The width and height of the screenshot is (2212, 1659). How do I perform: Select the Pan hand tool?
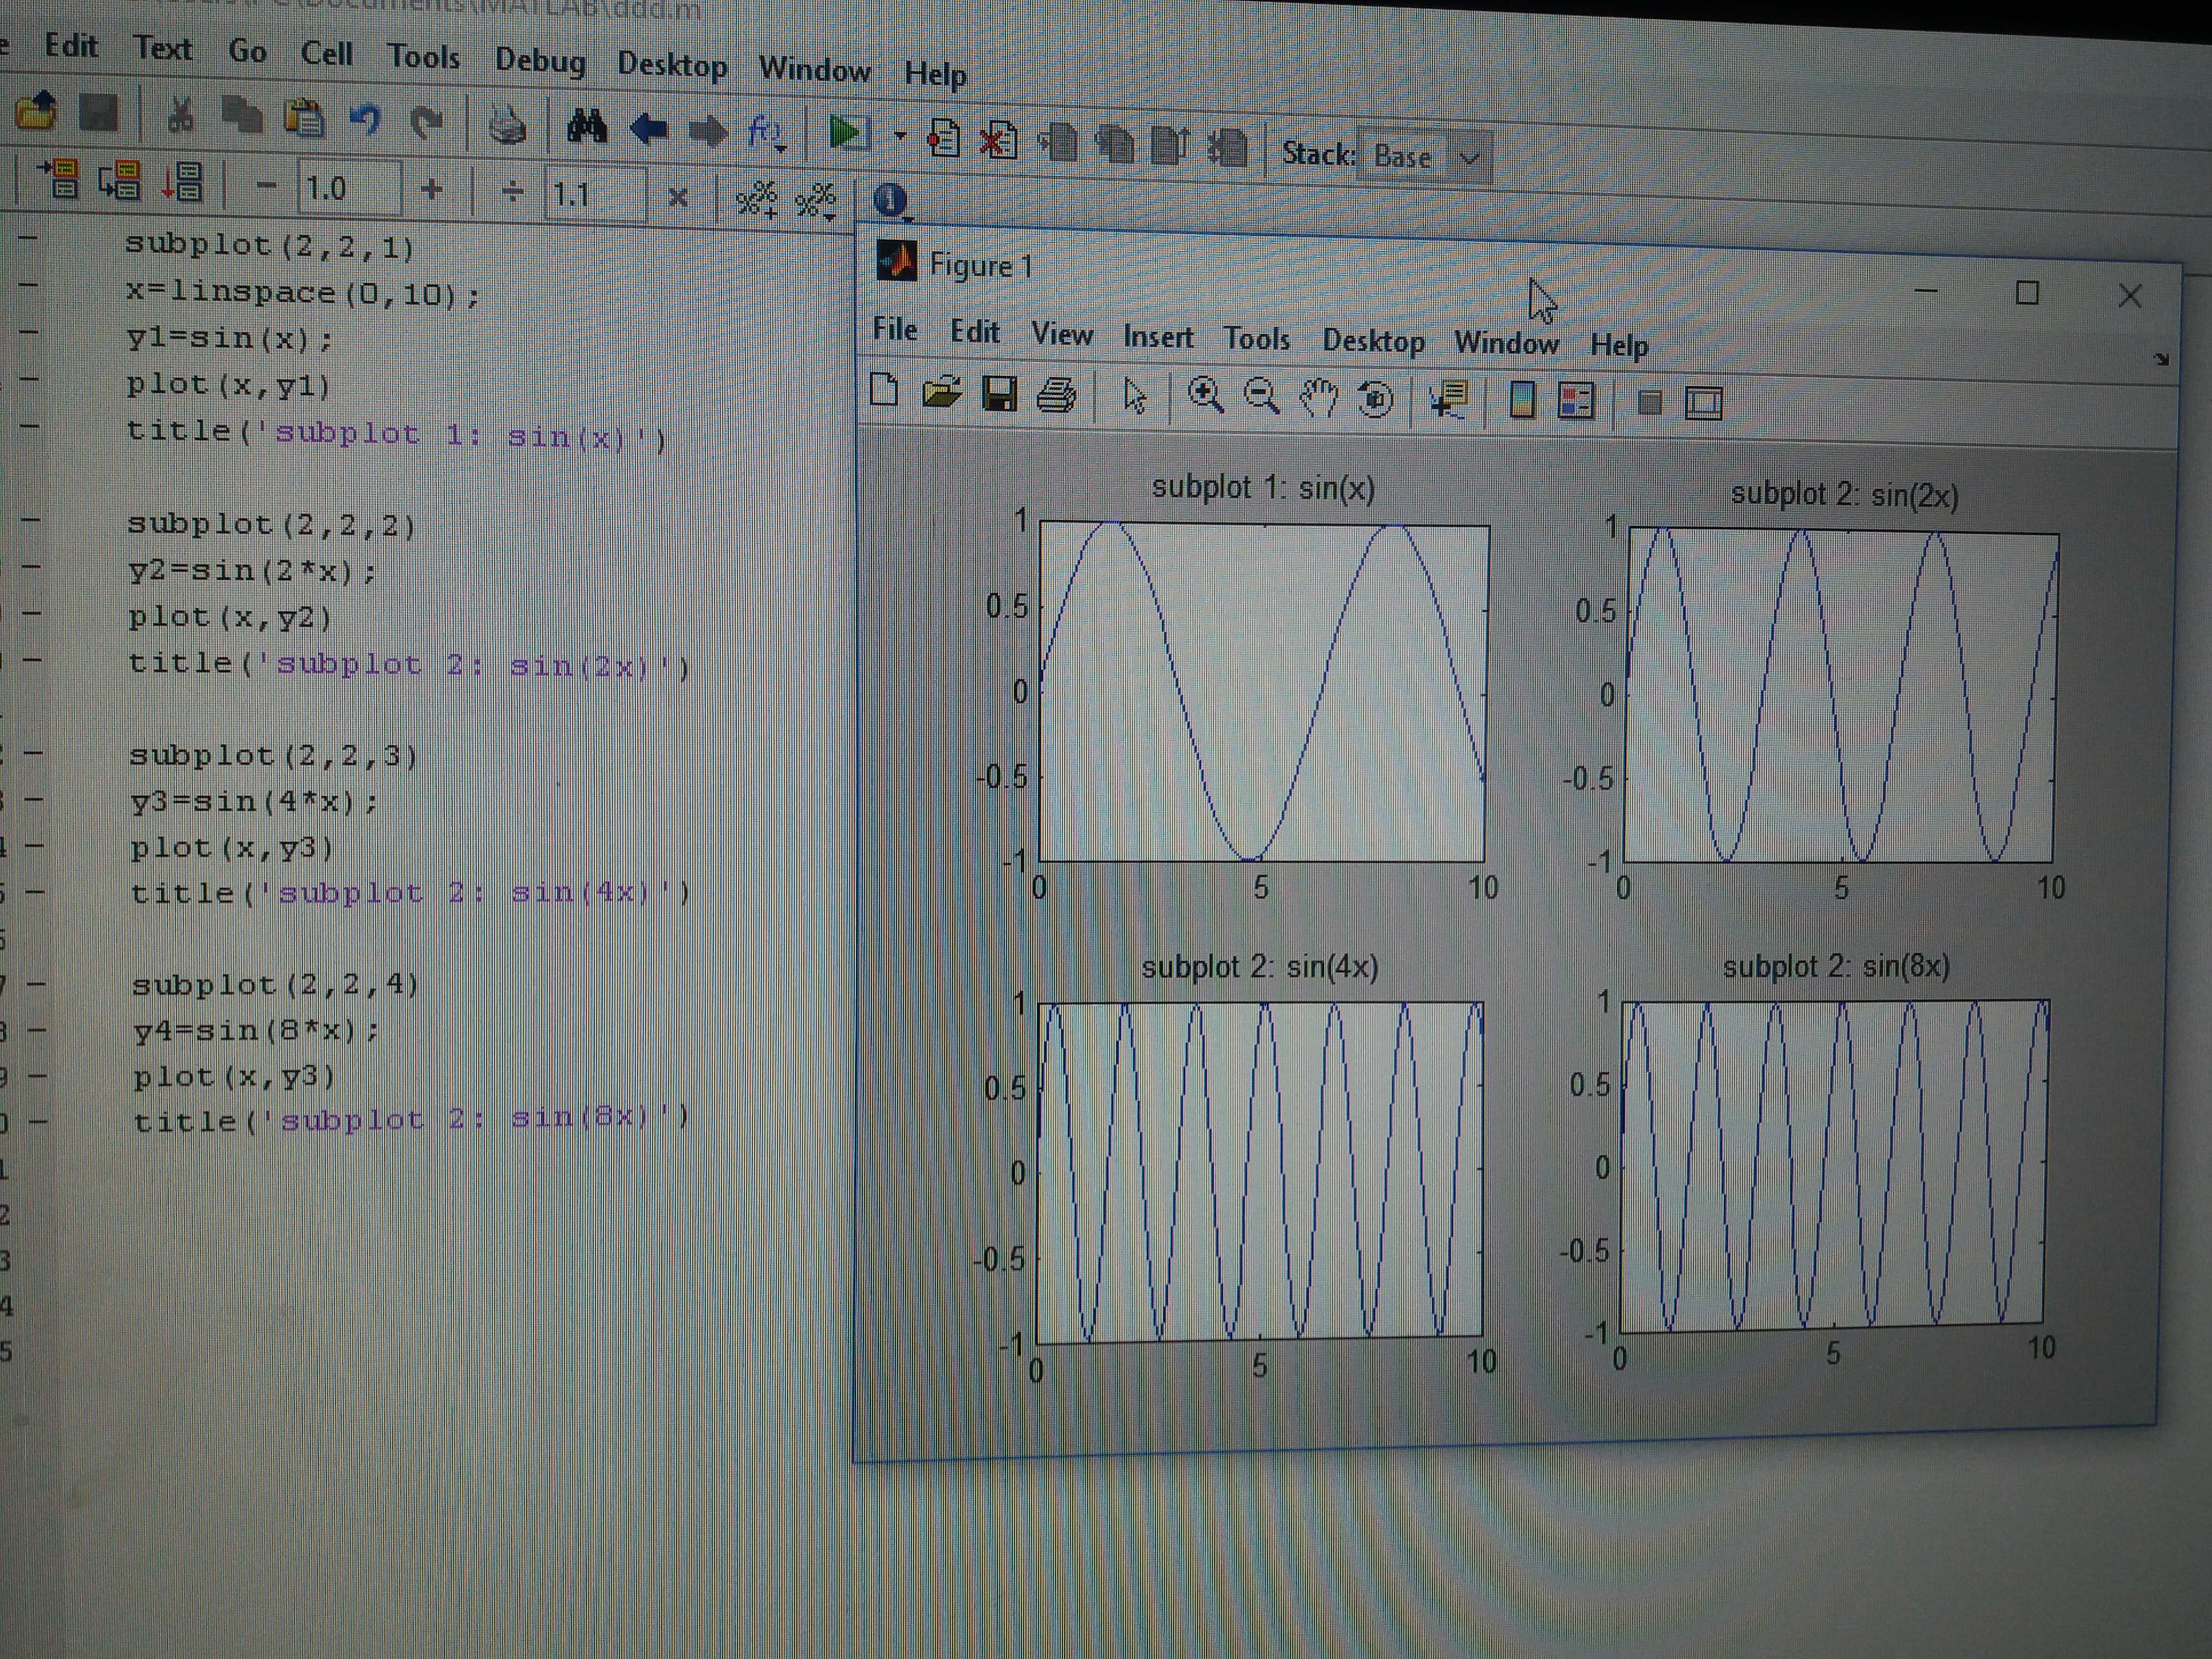click(x=1318, y=398)
